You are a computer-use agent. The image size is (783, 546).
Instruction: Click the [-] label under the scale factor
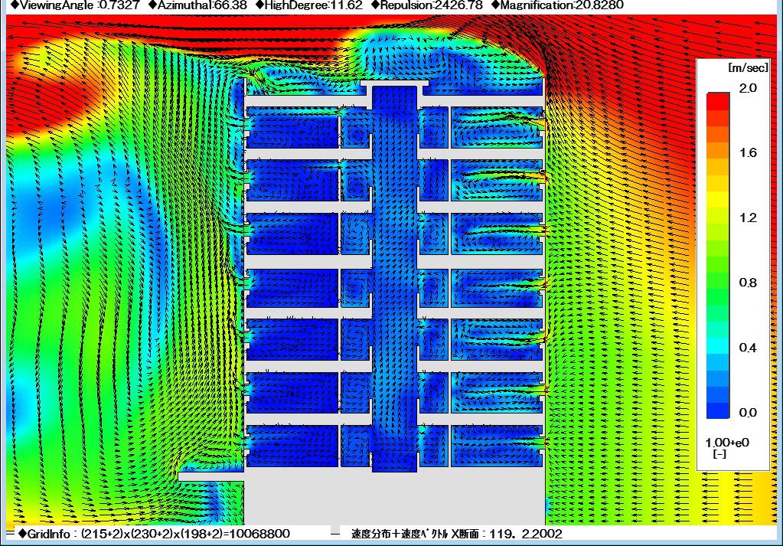pos(719,455)
